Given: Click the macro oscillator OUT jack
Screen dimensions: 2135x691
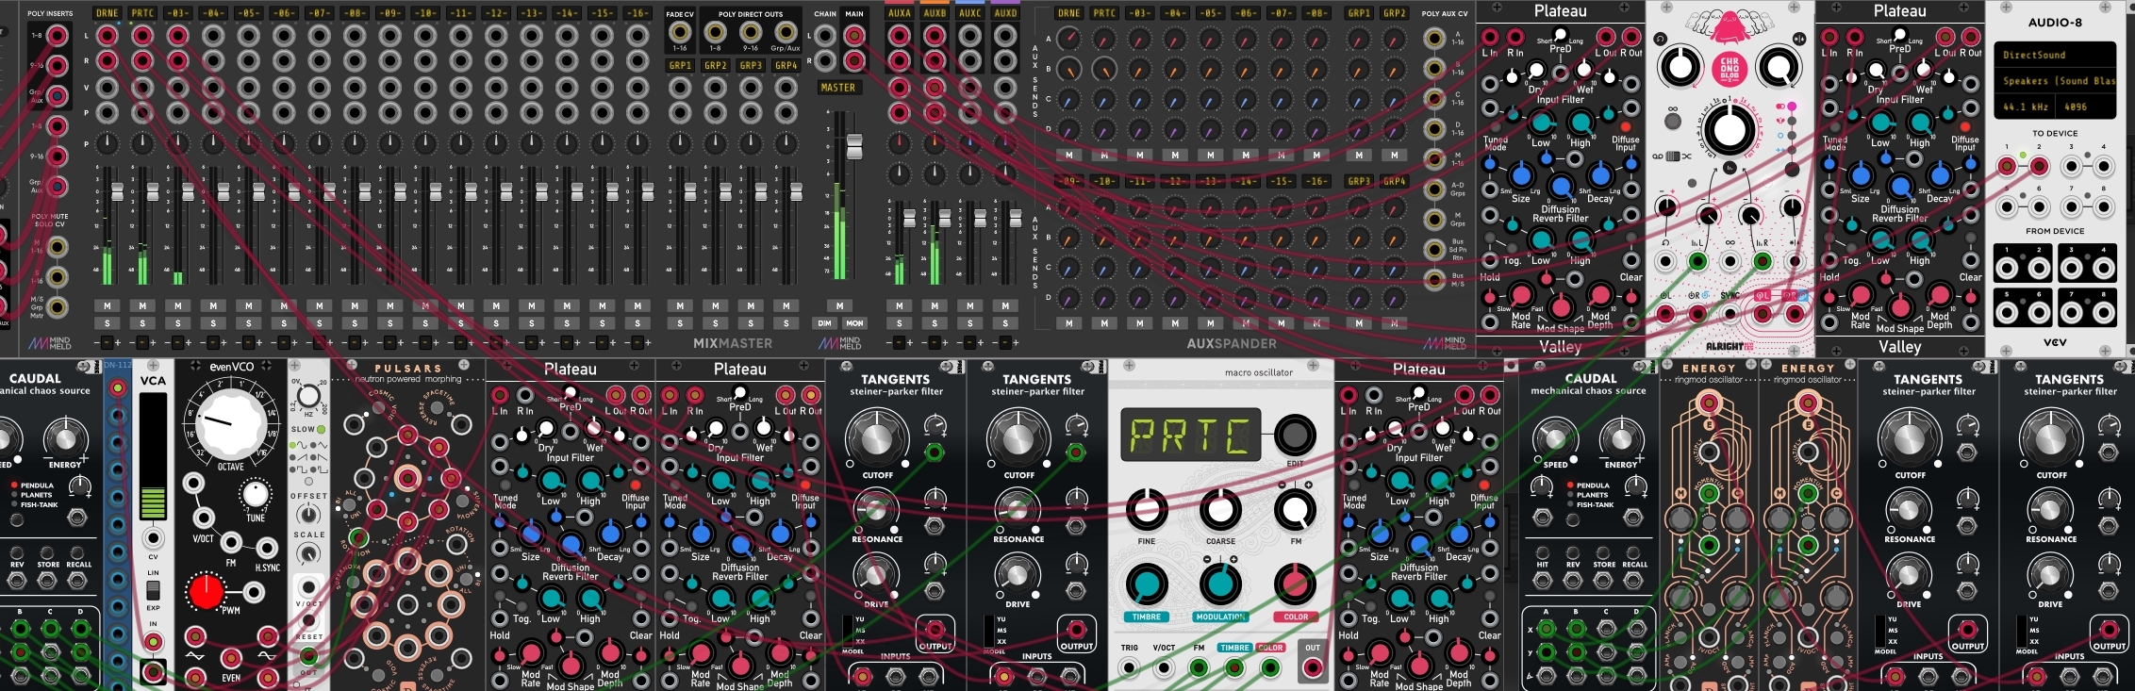Looking at the screenshot, I should pyautogui.click(x=1312, y=667).
